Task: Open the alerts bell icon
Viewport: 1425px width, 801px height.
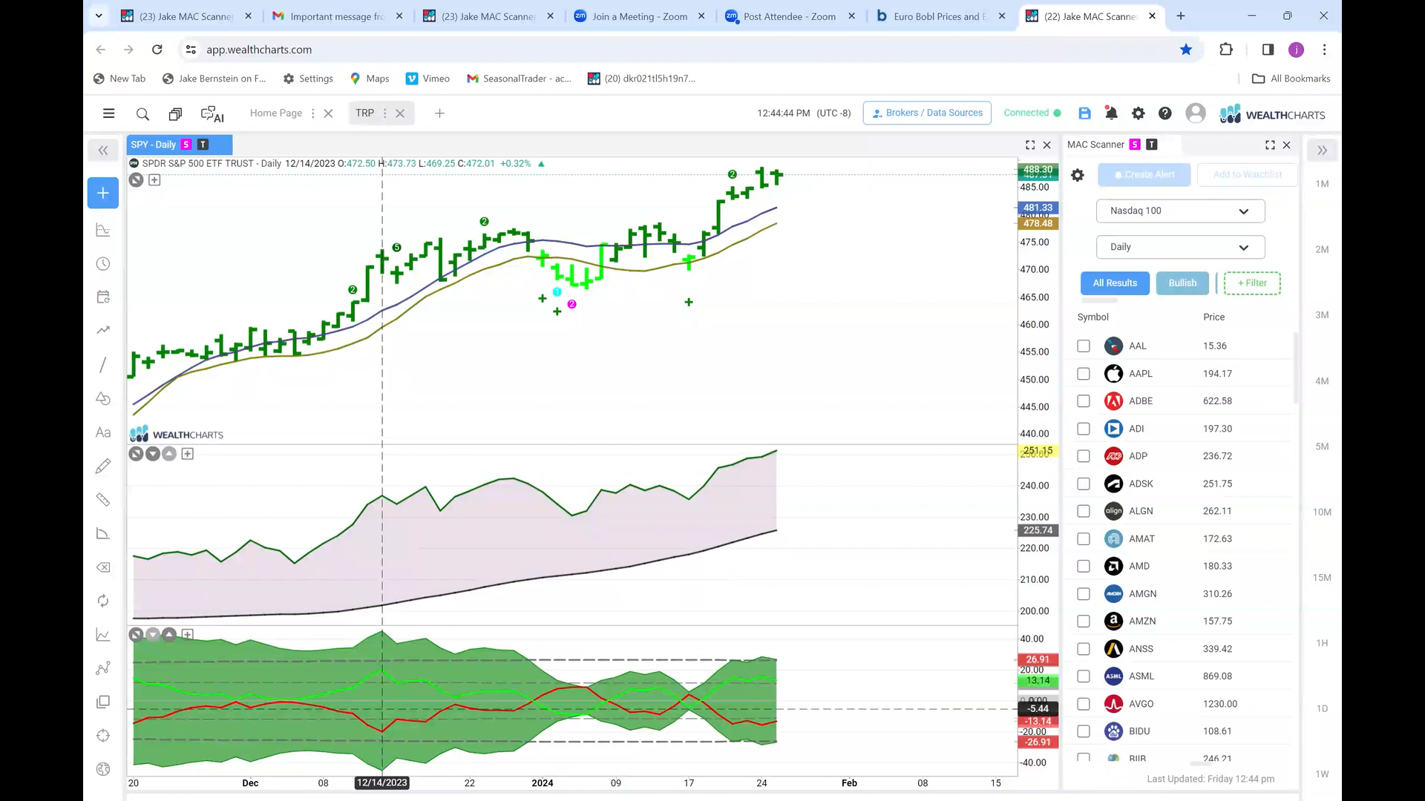Action: (1111, 113)
